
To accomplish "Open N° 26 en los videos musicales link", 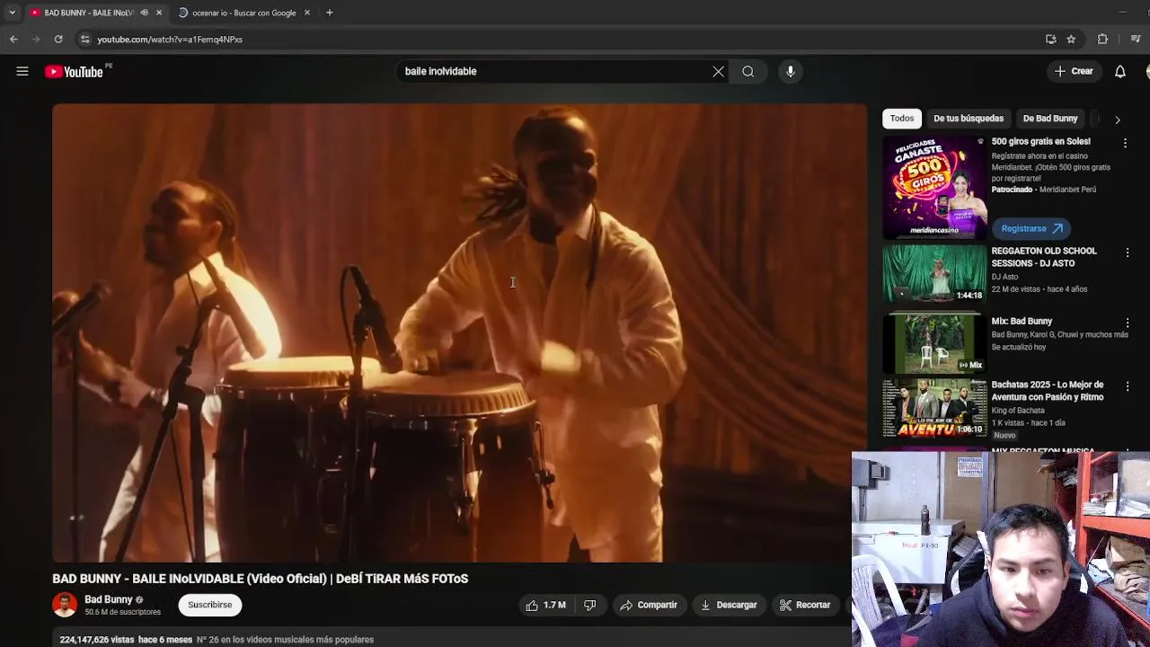I will [x=285, y=640].
